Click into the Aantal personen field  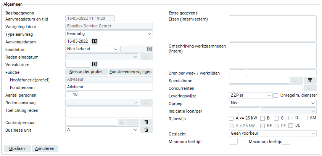click(72, 95)
